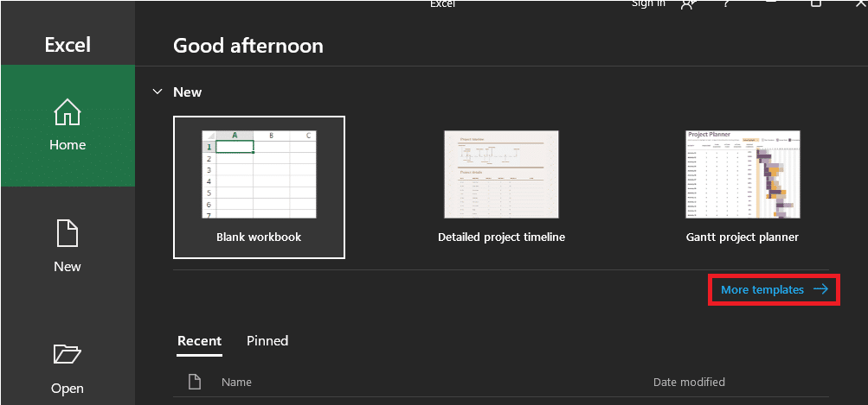The height and width of the screenshot is (405, 868).
Task: Sort files by Date modified column
Action: 689,382
